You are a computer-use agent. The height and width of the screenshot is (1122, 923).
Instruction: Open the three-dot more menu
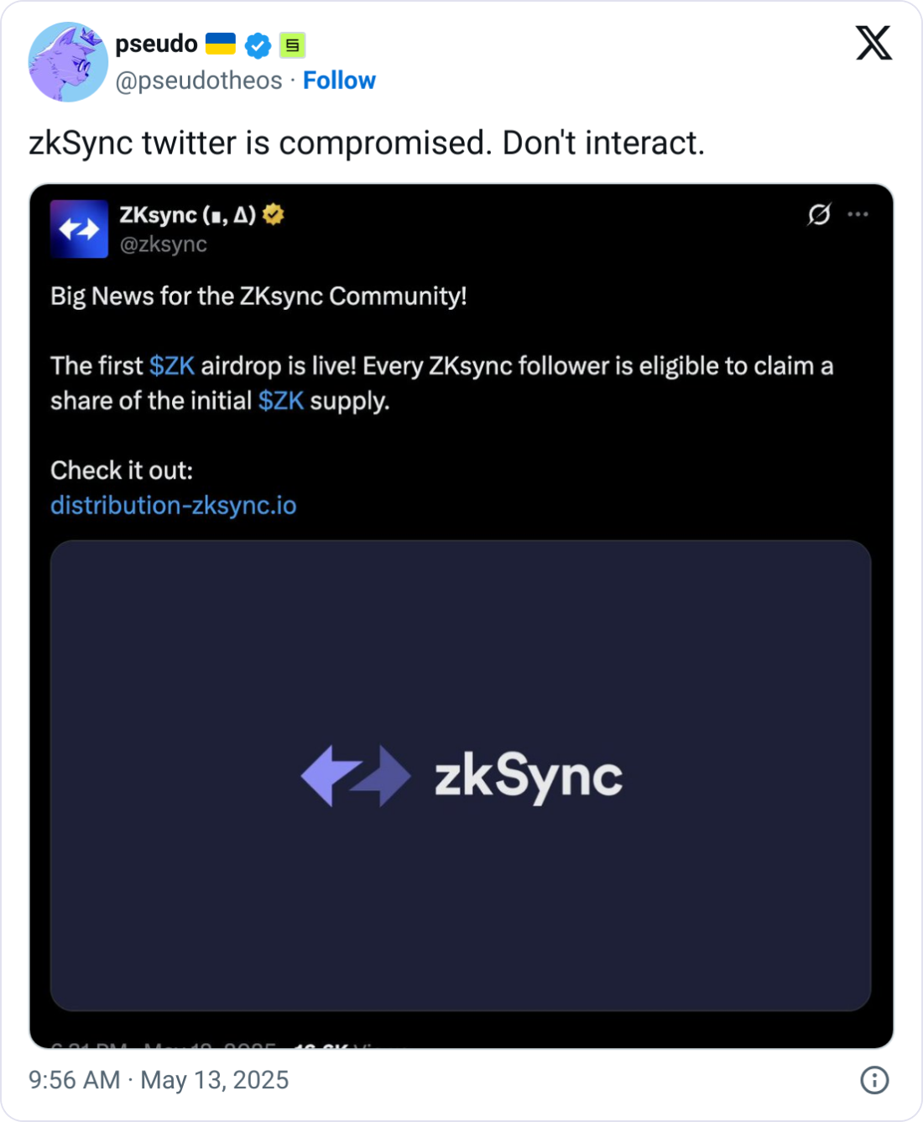(858, 214)
